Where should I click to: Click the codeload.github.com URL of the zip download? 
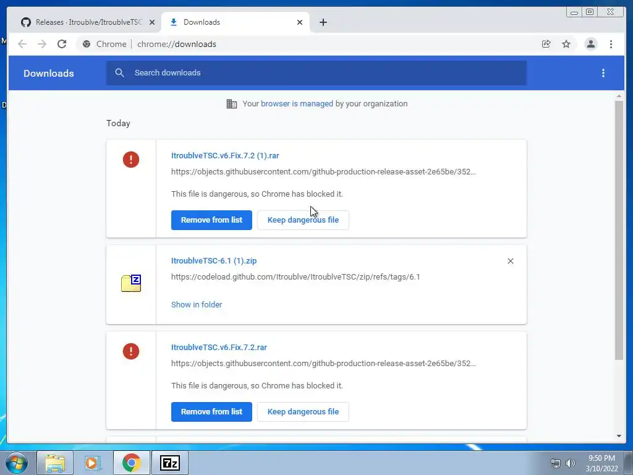point(295,277)
